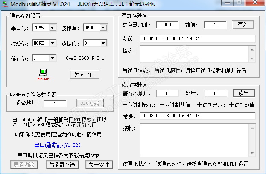Click the 十进制数值 text
The height and width of the screenshot is (174, 266).
click(242, 105)
